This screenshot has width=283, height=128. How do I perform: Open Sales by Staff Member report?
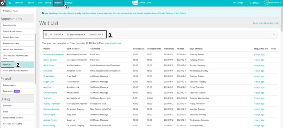point(17,118)
